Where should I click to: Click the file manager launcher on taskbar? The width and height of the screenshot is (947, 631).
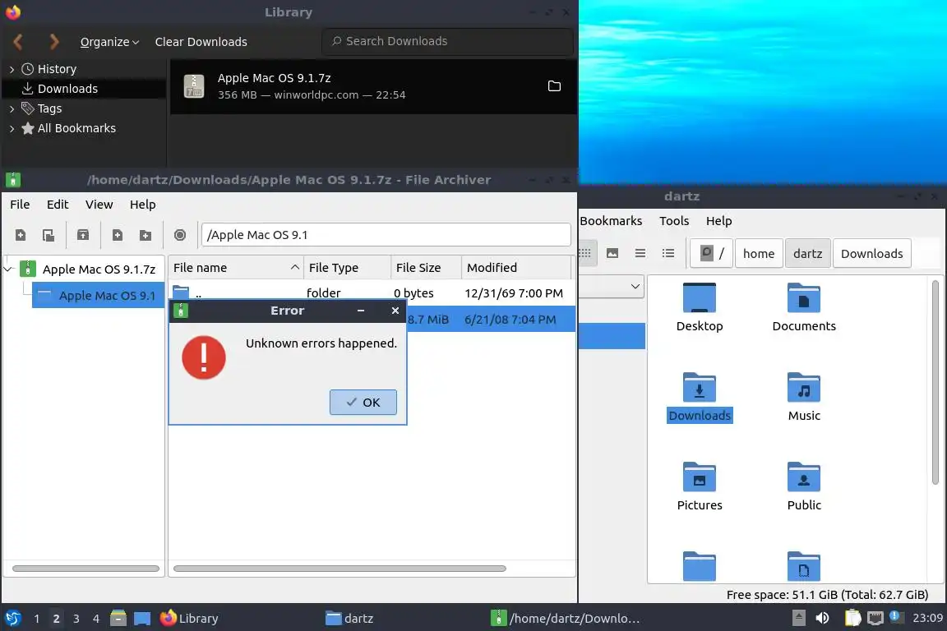click(118, 619)
